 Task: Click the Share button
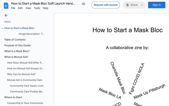point(132,5)
